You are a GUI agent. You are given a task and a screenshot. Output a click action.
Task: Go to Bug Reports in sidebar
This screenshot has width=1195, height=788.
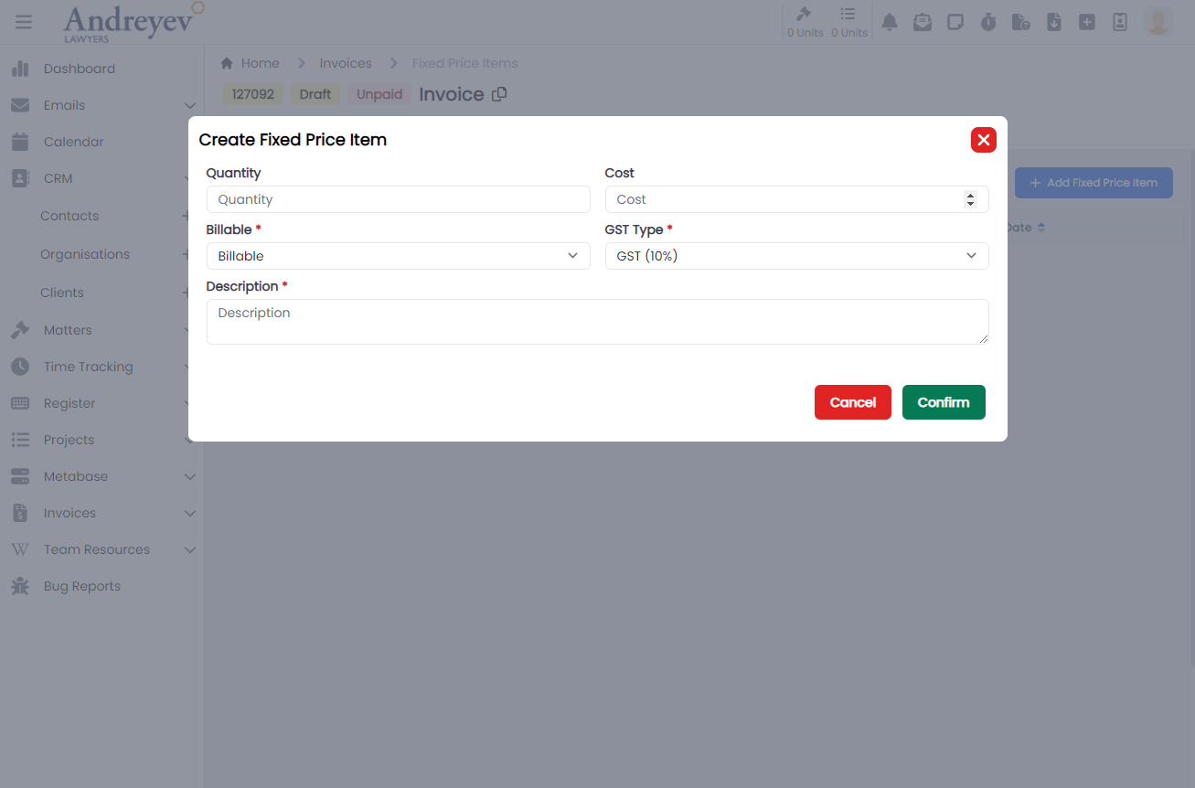pyautogui.click(x=81, y=586)
